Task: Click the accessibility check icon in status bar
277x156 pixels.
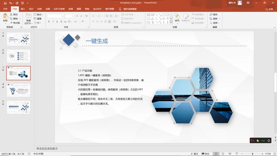Action: tap(29, 154)
